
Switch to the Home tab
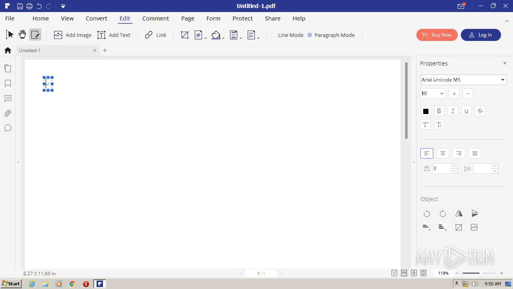[x=40, y=18]
